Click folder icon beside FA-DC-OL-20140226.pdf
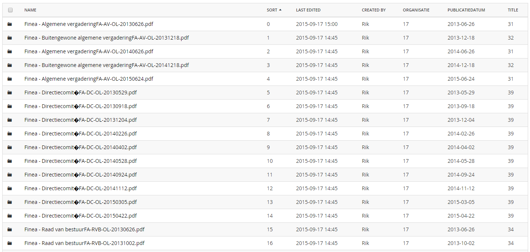530x252 pixels. tap(10, 134)
